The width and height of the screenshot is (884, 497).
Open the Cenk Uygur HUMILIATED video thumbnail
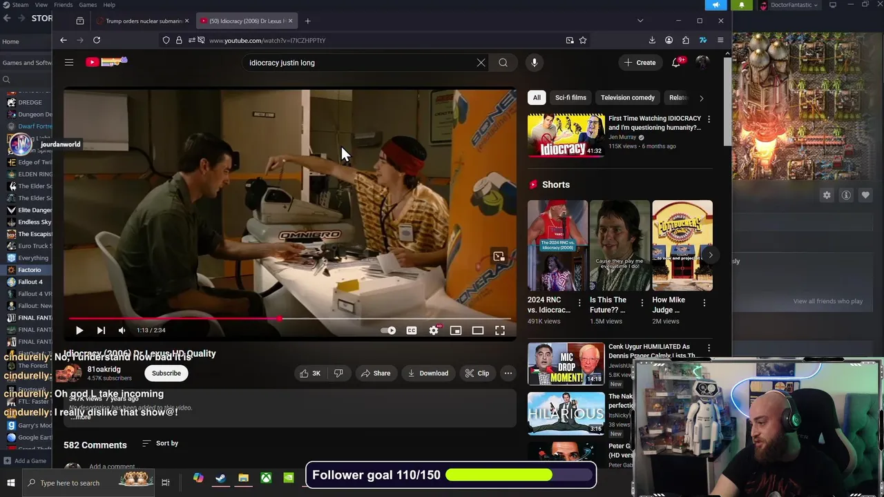[x=566, y=363]
